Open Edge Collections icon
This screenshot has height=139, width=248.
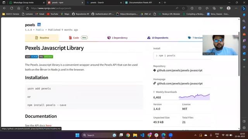214,8
